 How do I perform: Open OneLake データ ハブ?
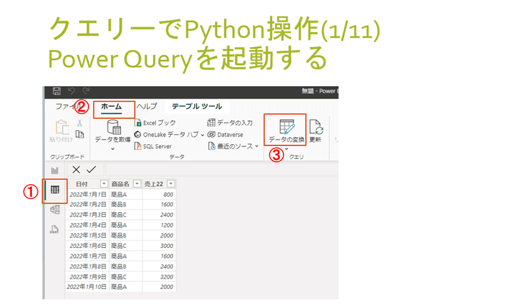(166, 134)
